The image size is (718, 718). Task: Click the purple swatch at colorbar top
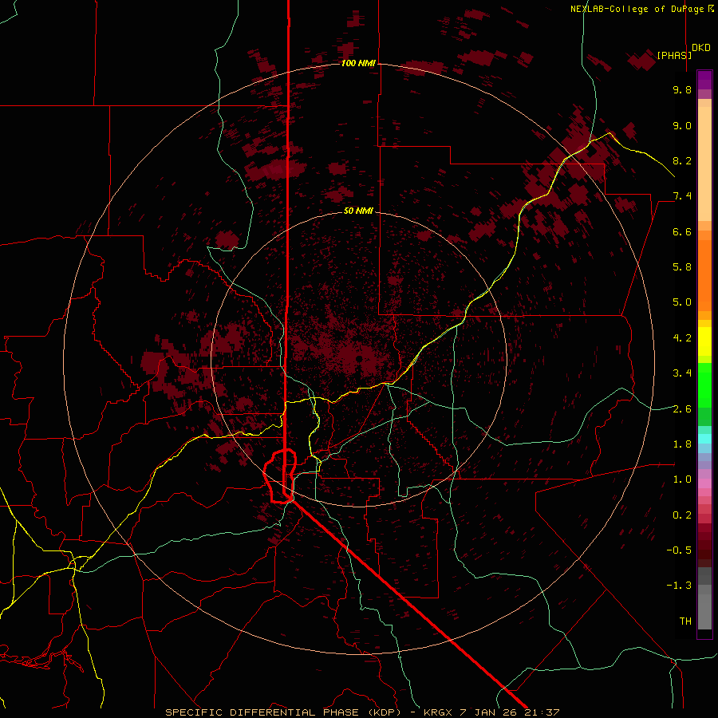pyautogui.click(x=704, y=80)
